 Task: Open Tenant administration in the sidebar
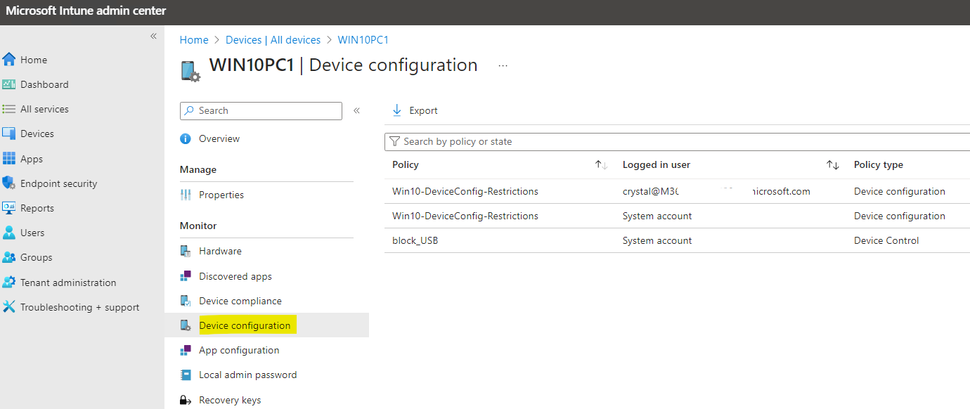click(68, 283)
